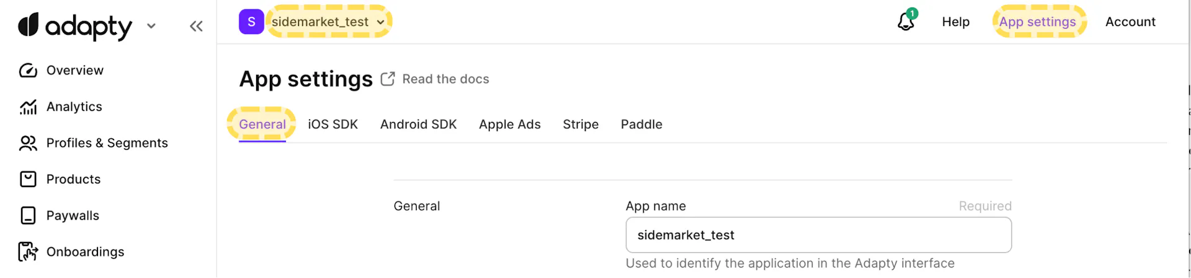
Task: Open the Apple Ads tab
Action: click(x=509, y=124)
